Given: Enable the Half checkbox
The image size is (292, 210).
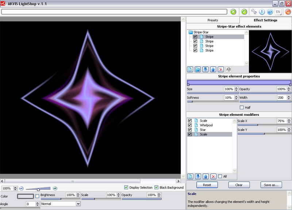Looking at the screenshot, I should pyautogui.click(x=242, y=107).
